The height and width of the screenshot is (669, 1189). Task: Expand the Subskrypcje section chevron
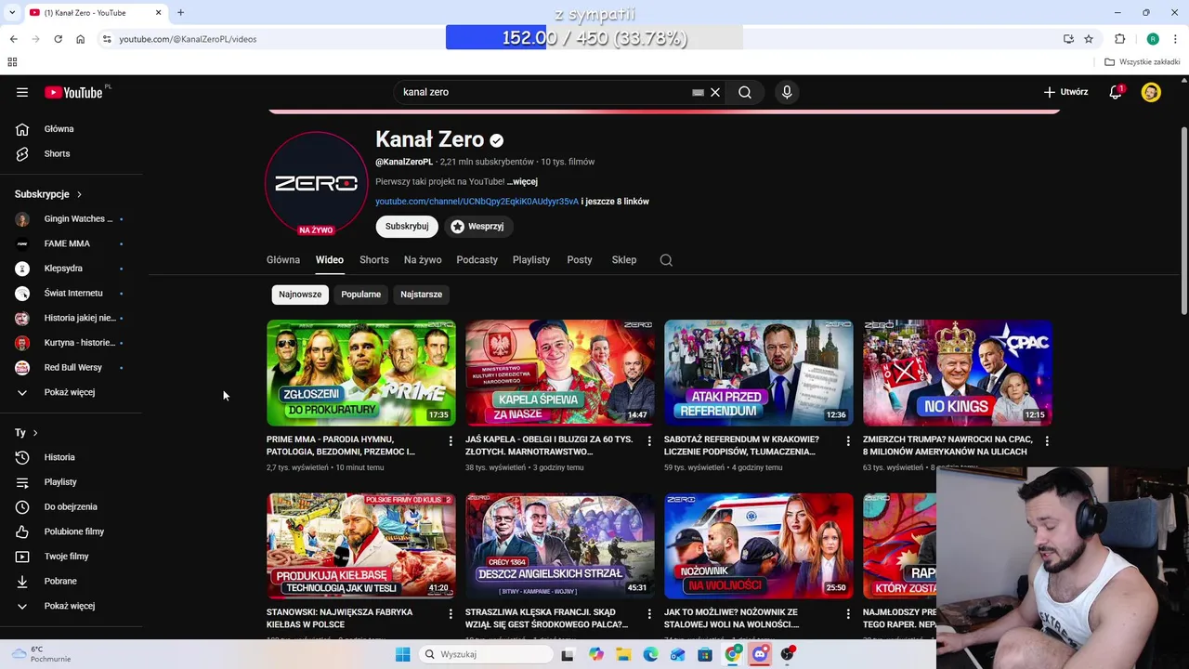pos(79,194)
